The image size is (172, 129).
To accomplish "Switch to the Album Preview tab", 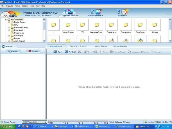I will [120, 46].
